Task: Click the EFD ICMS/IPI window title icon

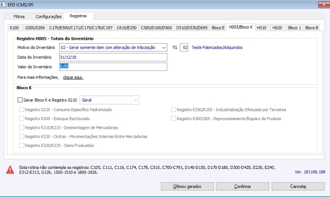Action: [3, 5]
